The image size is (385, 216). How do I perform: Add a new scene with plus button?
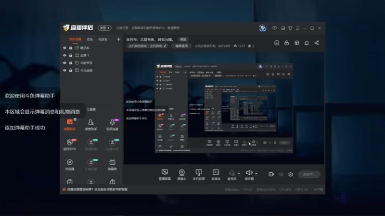(x=118, y=39)
